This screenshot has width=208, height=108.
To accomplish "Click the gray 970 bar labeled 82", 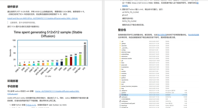I will pyautogui.click(x=85, y=55).
